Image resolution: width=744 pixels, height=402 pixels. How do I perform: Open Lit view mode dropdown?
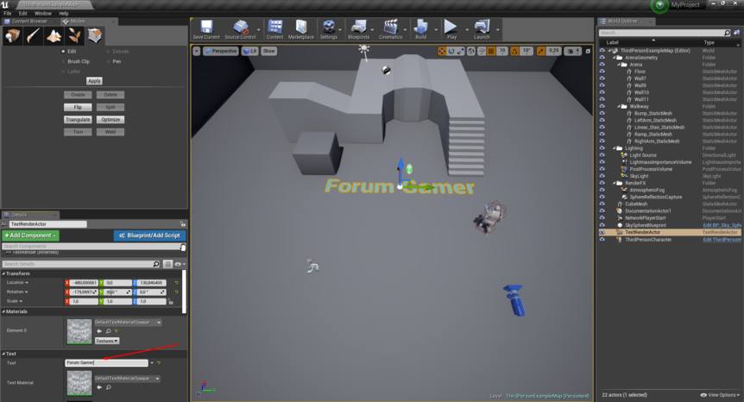click(249, 51)
